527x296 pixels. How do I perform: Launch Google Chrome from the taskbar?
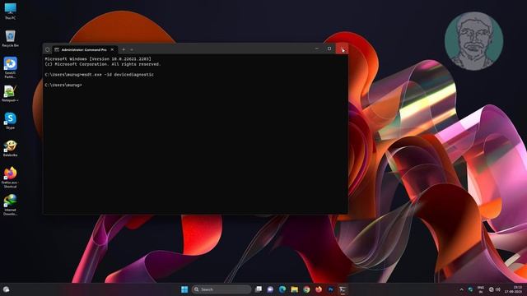coord(306,289)
